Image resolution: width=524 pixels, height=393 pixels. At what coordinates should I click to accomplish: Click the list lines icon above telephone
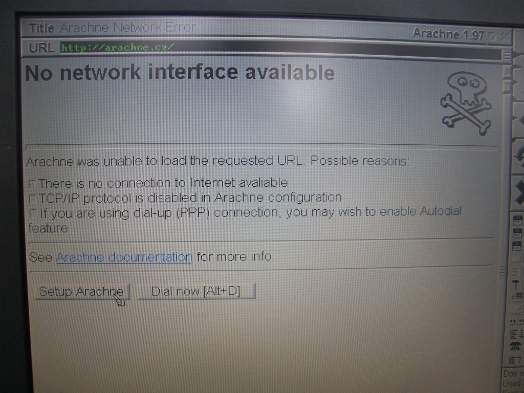pos(515,334)
